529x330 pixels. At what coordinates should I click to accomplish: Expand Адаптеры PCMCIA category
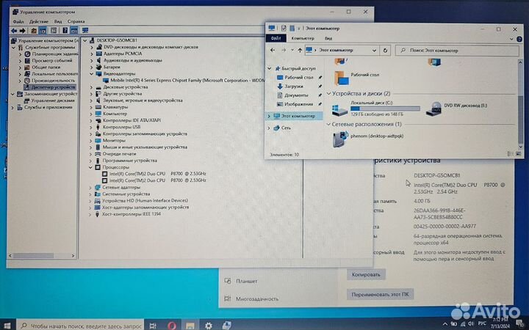[x=91, y=54]
